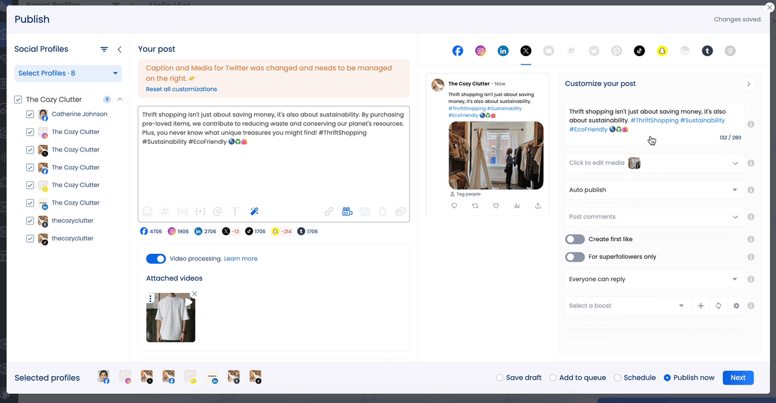The image size is (776, 403).
Task: Insert a hashtag using the hashtag icon
Action: click(164, 211)
